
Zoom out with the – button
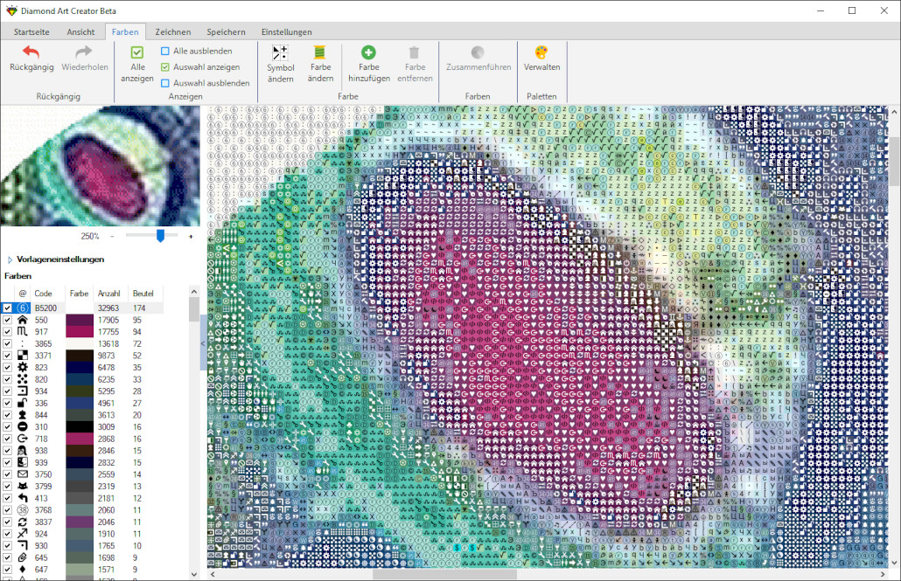113,236
